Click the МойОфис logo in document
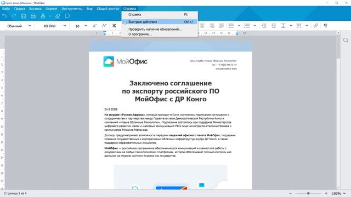The height and width of the screenshot is (197, 351). pos(126,61)
